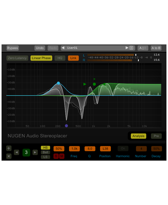
Task: Click the Q label
Action: pyautogui.click(x=89, y=156)
